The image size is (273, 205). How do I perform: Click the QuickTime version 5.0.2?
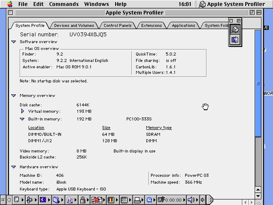(x=171, y=54)
